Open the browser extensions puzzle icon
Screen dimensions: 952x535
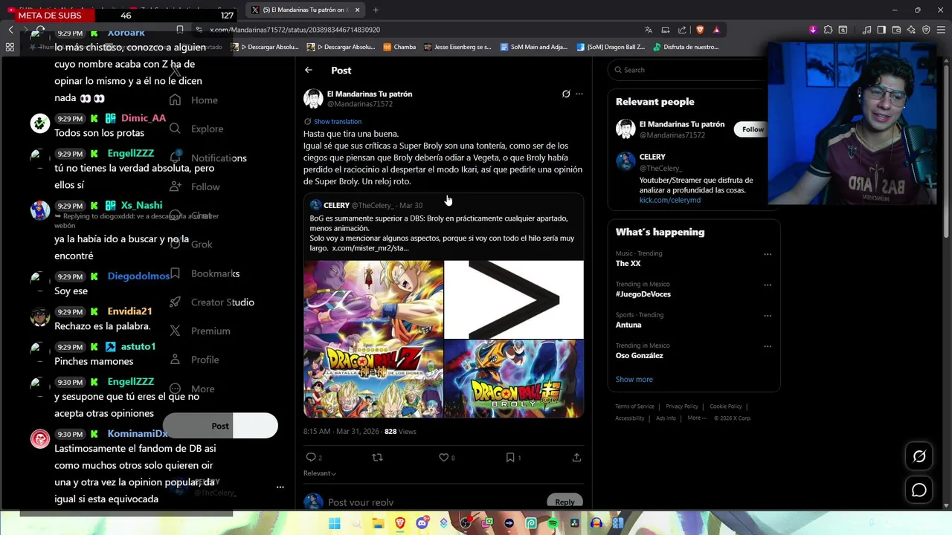point(828,30)
